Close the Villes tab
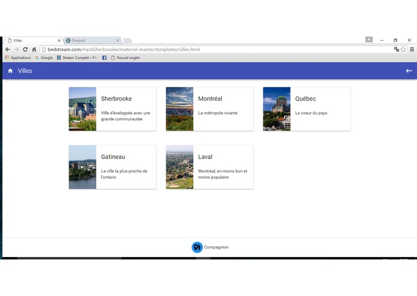 click(x=59, y=40)
